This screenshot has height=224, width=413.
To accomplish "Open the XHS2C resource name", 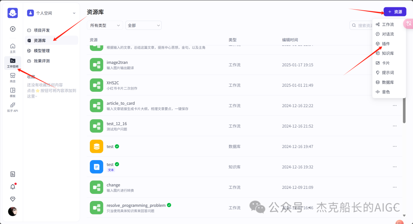I will tap(113, 83).
